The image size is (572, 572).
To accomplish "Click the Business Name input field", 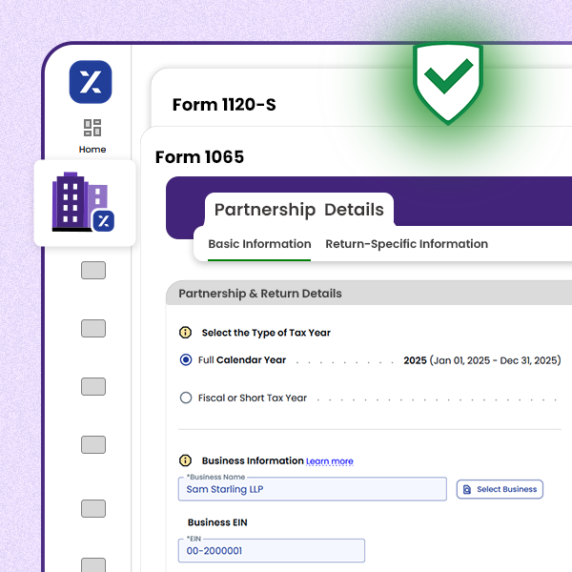I will (312, 489).
